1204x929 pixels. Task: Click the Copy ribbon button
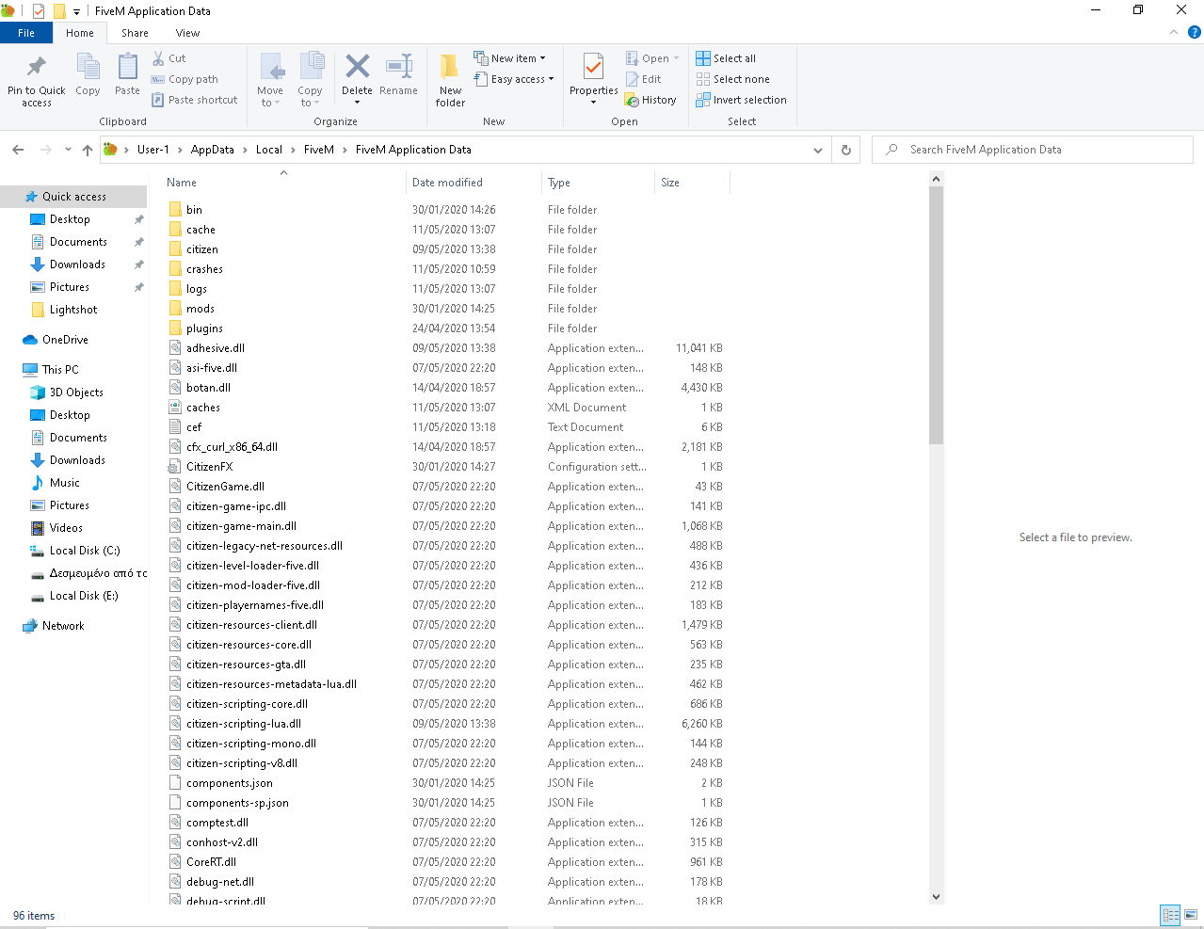88,74
